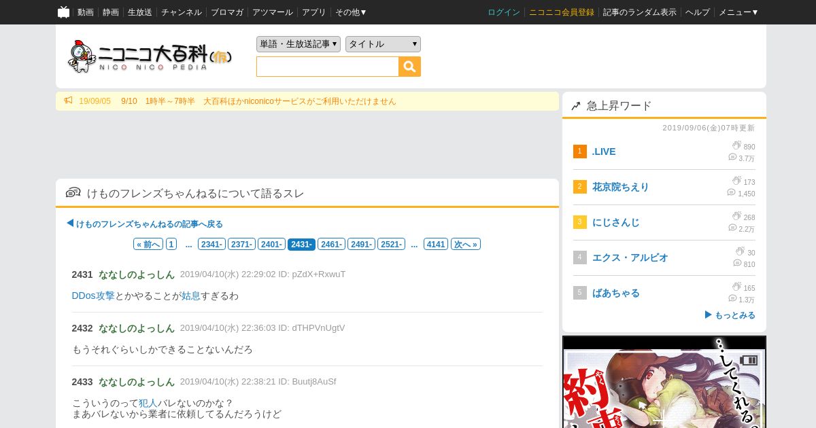Jump to page 2401- in pagination
Screen dimensions: 816x428
click(x=271, y=244)
